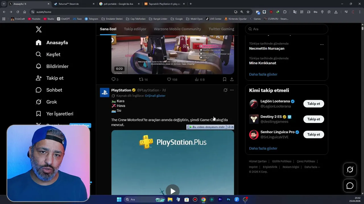Switch to Returnal Steam tab
The image size is (364, 204).
(x=74, y=4)
